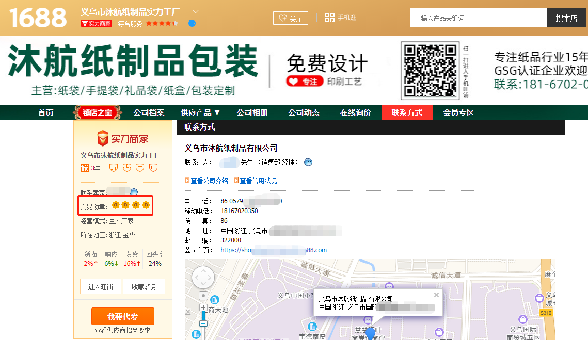Click the 收藏领券 button
Viewport: 588px width, 340px height.
click(144, 287)
